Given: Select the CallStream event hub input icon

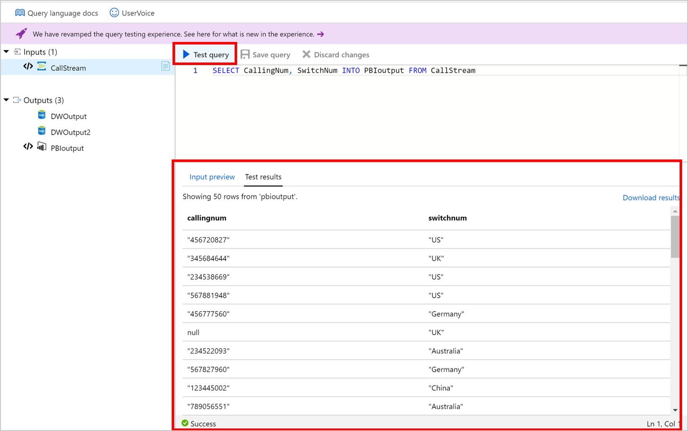Looking at the screenshot, I should click(42, 67).
